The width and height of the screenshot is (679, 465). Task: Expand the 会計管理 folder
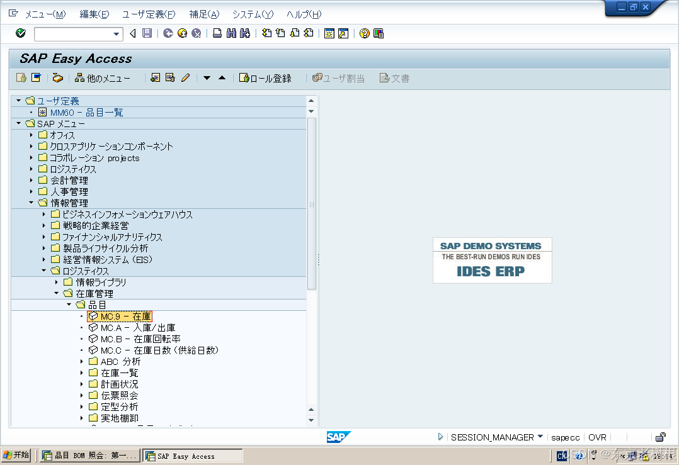coord(31,180)
